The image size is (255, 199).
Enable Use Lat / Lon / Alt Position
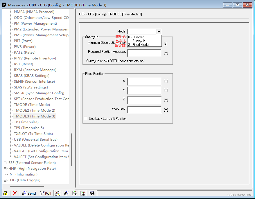click(86, 118)
